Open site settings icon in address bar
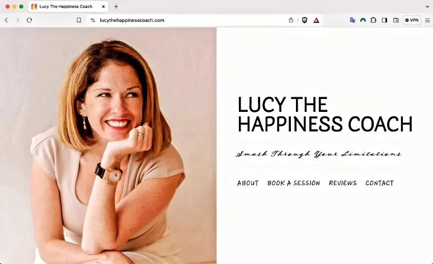This screenshot has width=433, height=264. [x=93, y=20]
